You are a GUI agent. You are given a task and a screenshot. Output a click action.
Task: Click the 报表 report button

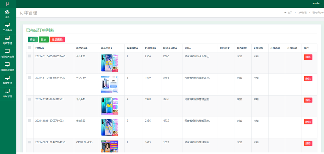pos(43,40)
